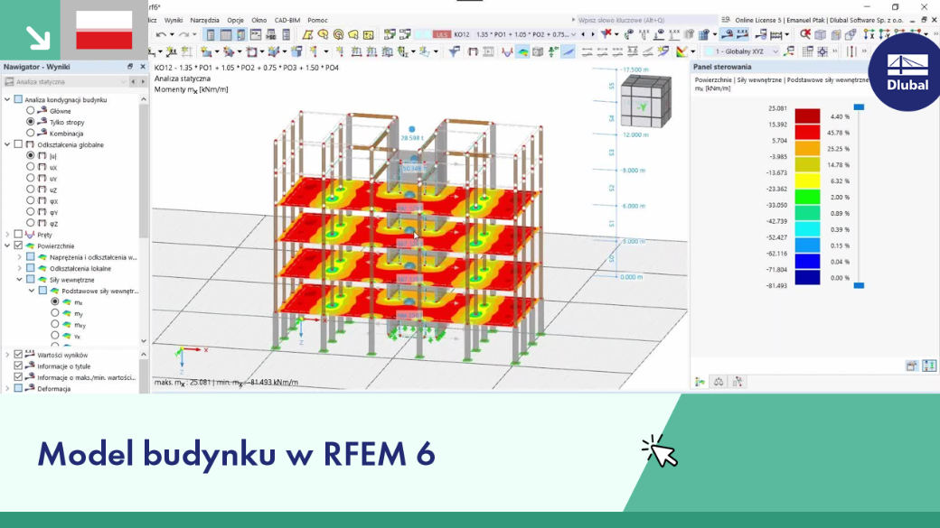This screenshot has width=940, height=528.
Task: Pin the Nawigator - Wyniki panel
Action: (130, 67)
